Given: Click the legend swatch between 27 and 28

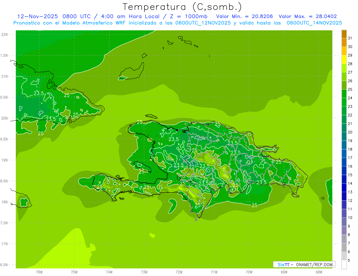Looking at the screenshot, I should pyautogui.click(x=344, y=68).
